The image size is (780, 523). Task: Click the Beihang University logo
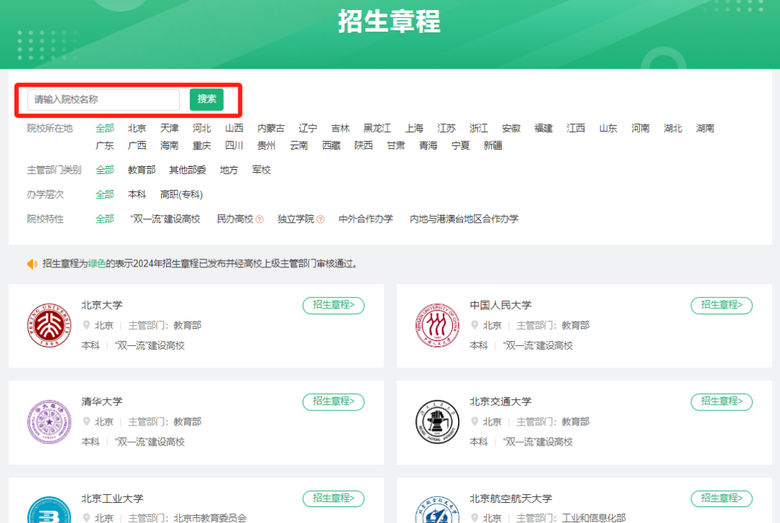437,510
